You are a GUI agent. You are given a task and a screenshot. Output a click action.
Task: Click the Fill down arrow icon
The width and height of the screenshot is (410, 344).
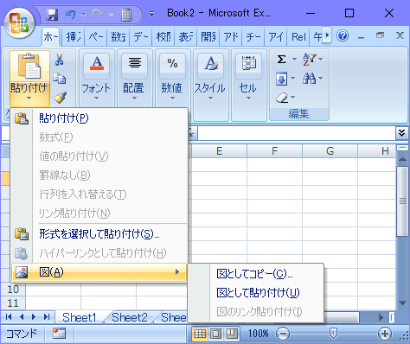[282, 79]
